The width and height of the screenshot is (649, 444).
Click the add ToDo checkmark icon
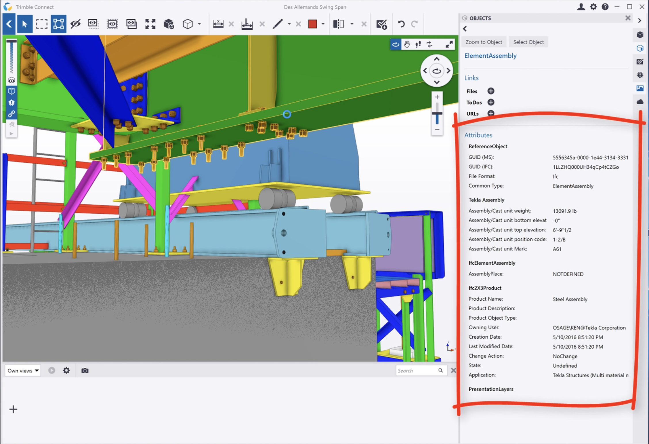point(382,24)
